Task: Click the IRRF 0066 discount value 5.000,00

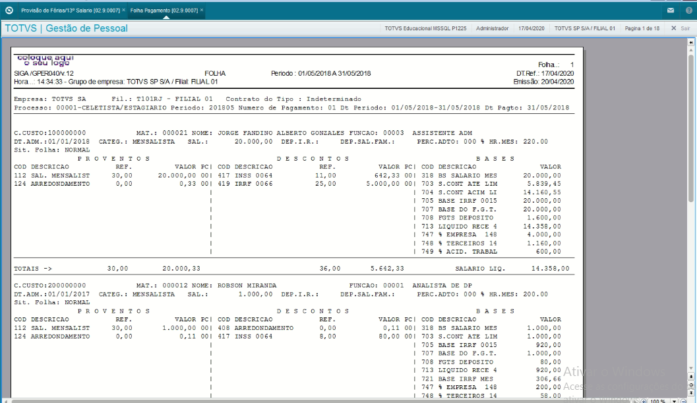Action: pos(382,184)
